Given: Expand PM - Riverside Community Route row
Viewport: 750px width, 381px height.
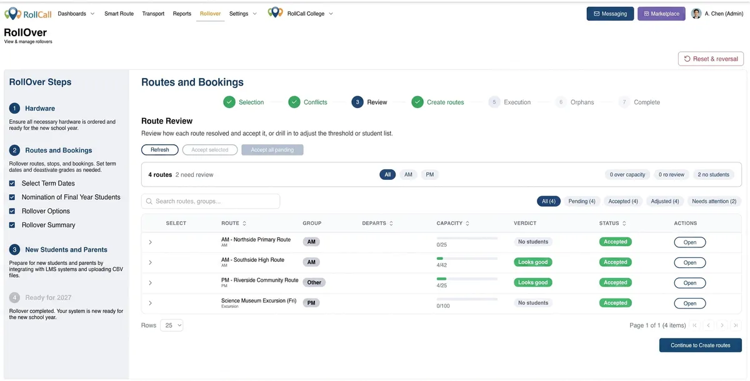Looking at the screenshot, I should tap(151, 283).
